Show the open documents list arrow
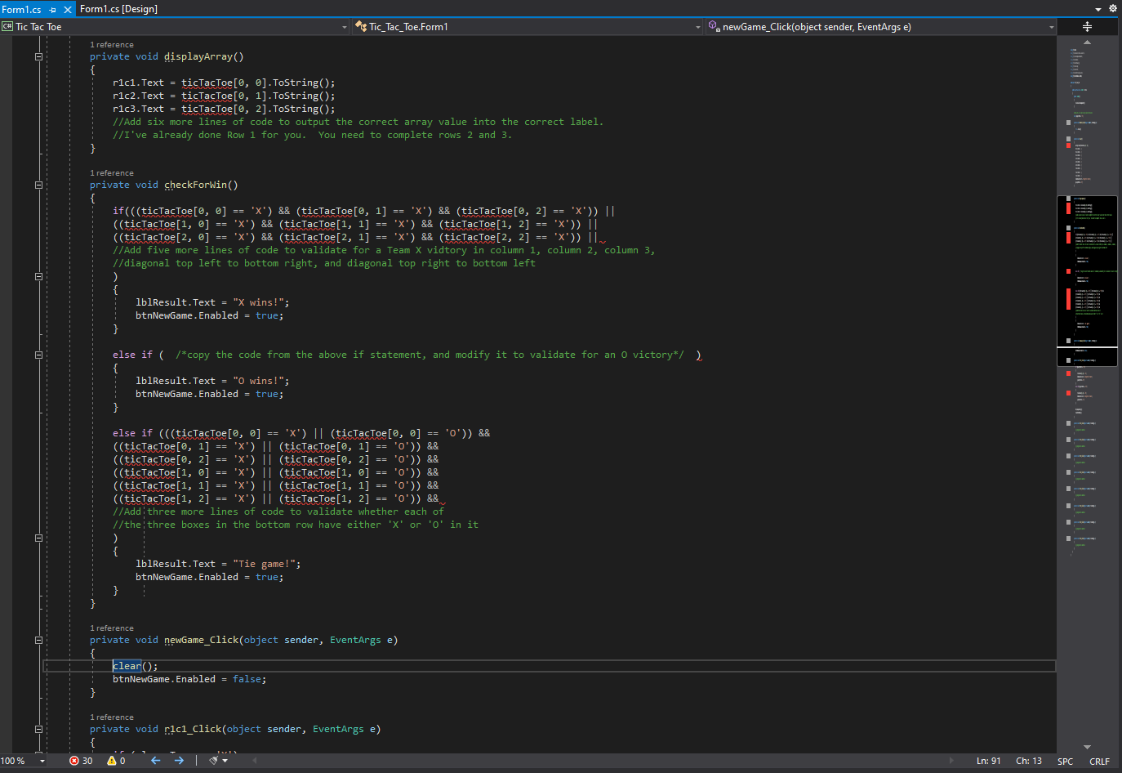 click(1098, 9)
